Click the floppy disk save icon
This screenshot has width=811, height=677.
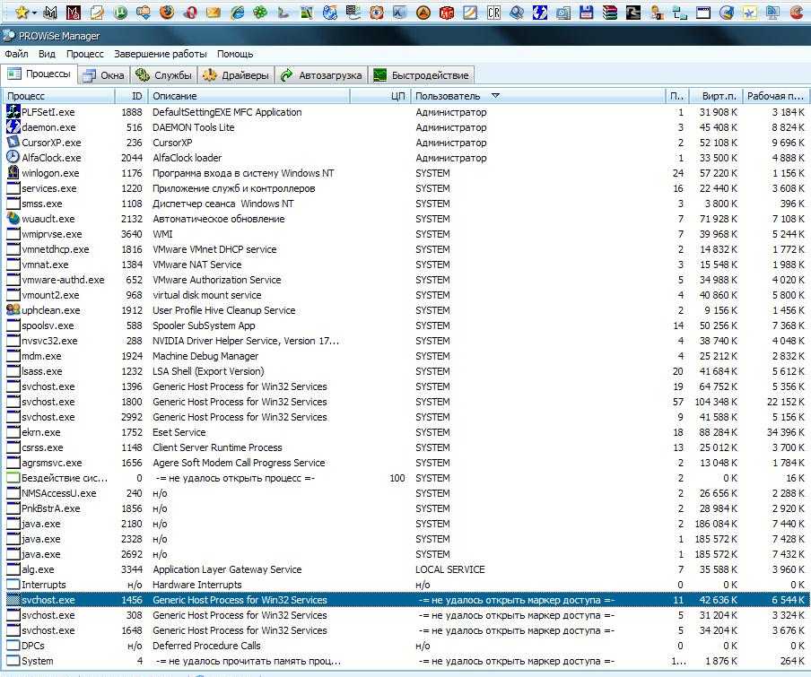(x=586, y=13)
